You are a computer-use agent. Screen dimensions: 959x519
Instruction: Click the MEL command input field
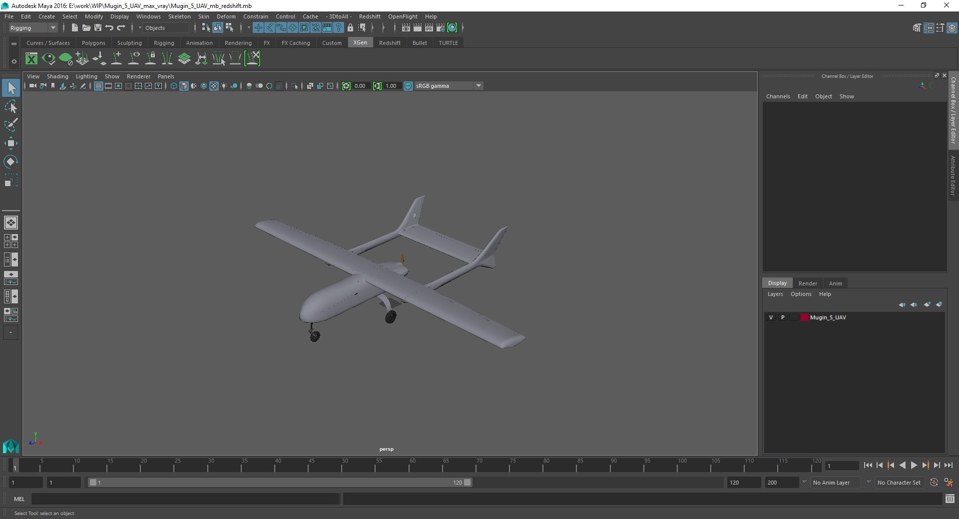185,499
